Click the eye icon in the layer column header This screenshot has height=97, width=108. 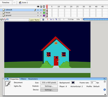pyautogui.click(x=38, y=6)
